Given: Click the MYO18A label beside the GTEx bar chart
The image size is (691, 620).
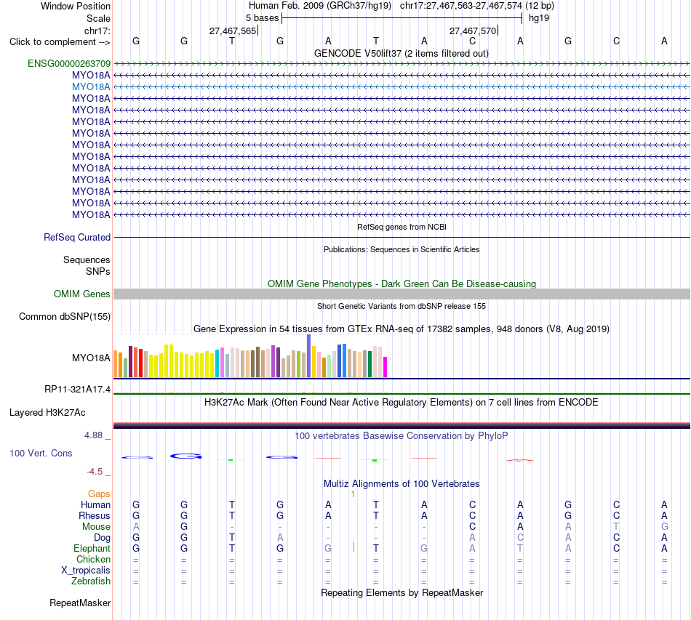Looking at the screenshot, I should tap(91, 358).
